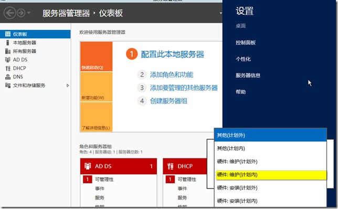Image resolution: width=338 pixels, height=209 pixels.
Task: Expand 文件和存储服务 with its arrow
Action: coord(68,86)
